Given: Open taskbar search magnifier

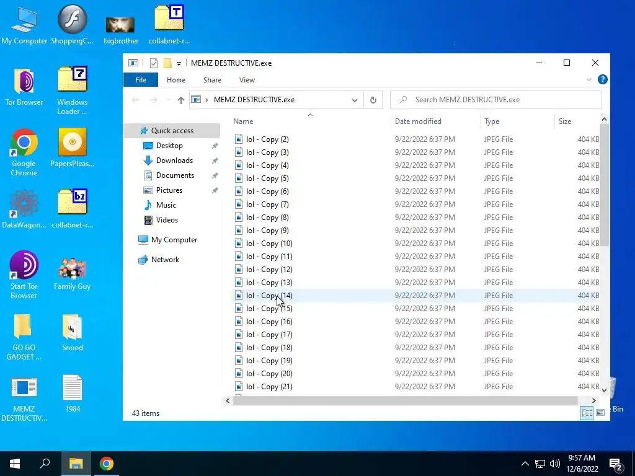Looking at the screenshot, I should click(x=45, y=464).
